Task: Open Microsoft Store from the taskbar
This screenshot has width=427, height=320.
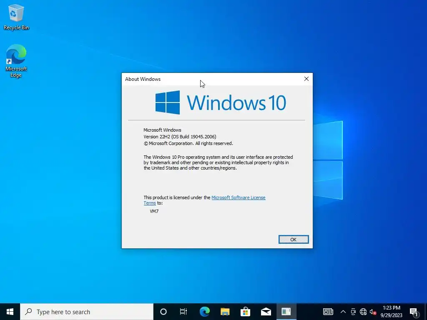Action: (245, 312)
